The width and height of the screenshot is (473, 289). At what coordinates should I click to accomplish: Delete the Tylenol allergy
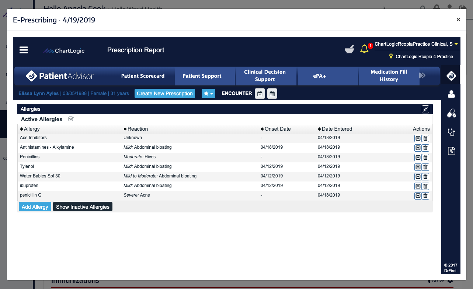[x=425, y=167]
